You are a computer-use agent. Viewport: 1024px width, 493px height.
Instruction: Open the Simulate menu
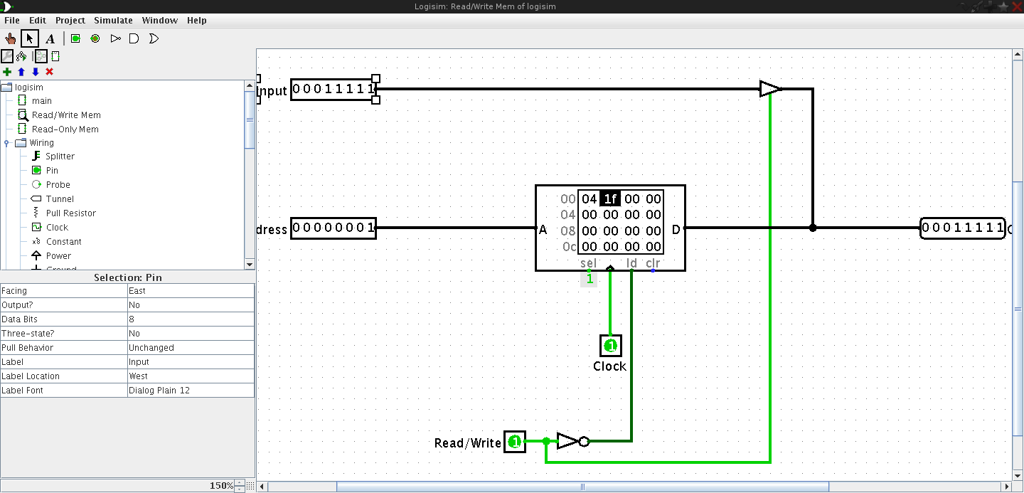(x=114, y=21)
